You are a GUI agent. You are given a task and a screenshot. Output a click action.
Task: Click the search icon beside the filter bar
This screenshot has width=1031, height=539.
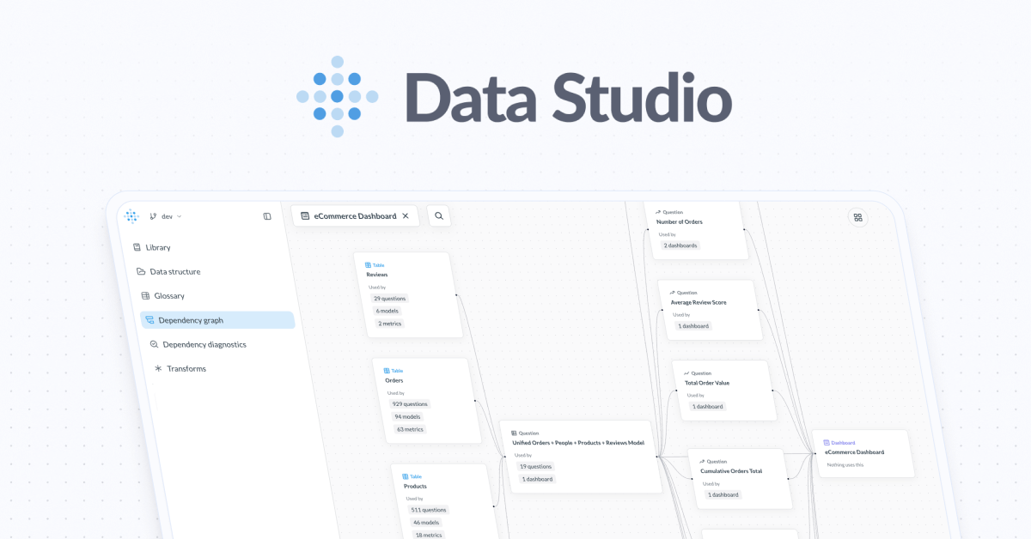point(438,215)
